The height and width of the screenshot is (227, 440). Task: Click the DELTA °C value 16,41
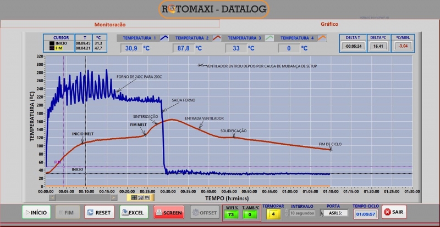pyautogui.click(x=378, y=46)
